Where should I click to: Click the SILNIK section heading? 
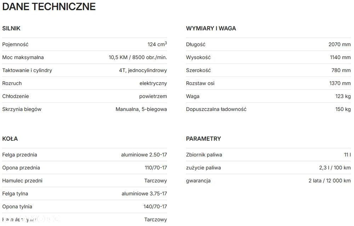[x=11, y=28]
